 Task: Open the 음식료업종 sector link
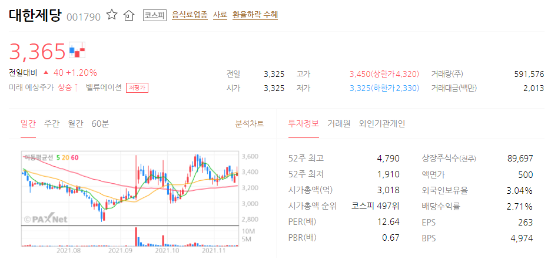click(x=190, y=15)
